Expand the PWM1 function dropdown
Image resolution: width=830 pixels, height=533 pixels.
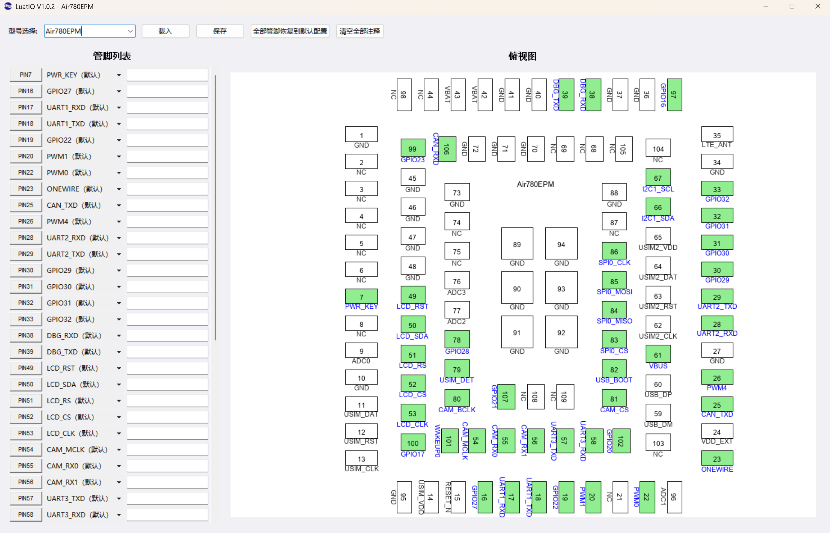pos(119,157)
